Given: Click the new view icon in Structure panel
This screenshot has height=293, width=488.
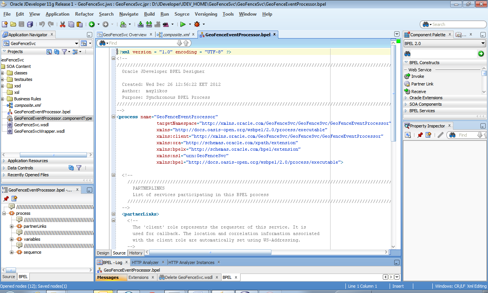Looking at the screenshot, I should [x=14, y=198].
